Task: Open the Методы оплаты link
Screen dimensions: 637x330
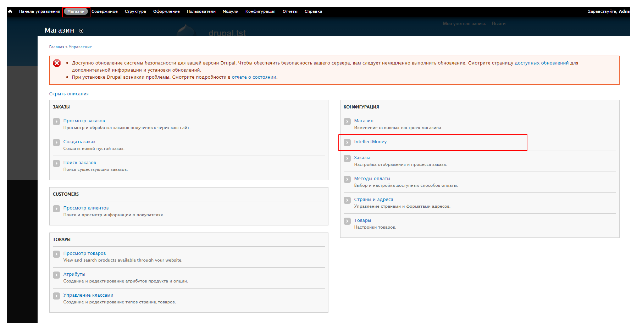Action: coord(372,179)
